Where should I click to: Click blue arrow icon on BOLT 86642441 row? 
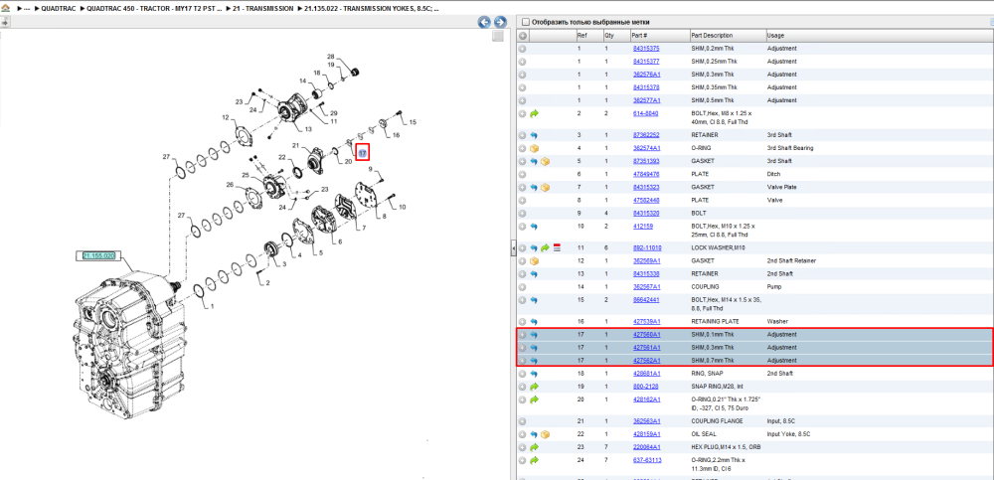[x=534, y=300]
